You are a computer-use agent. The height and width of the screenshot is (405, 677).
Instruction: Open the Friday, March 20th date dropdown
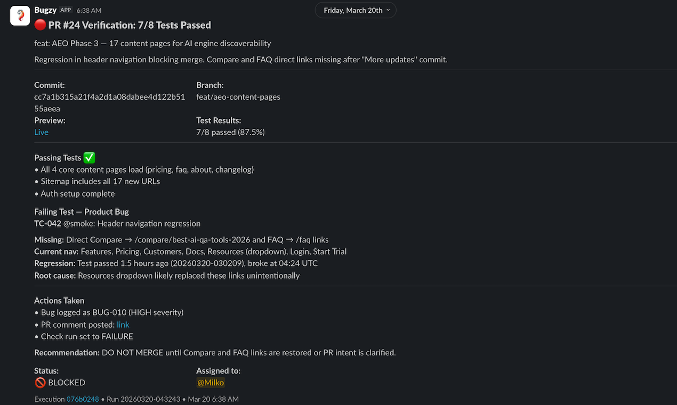(x=356, y=10)
